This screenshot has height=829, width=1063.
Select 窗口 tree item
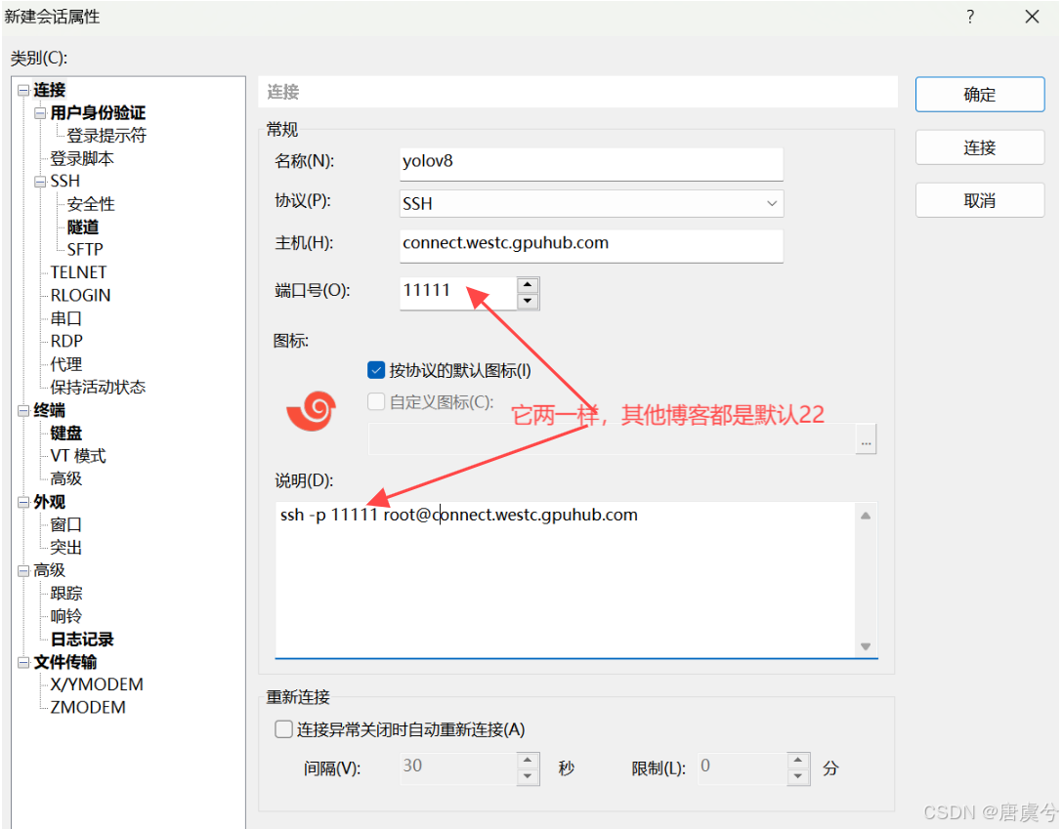(x=65, y=525)
